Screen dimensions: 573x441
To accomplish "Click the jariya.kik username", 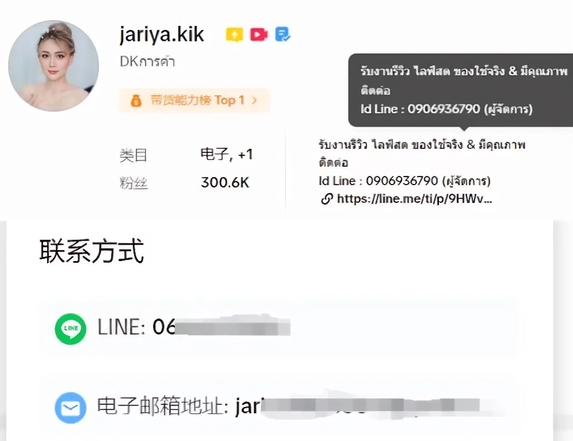I will [162, 34].
